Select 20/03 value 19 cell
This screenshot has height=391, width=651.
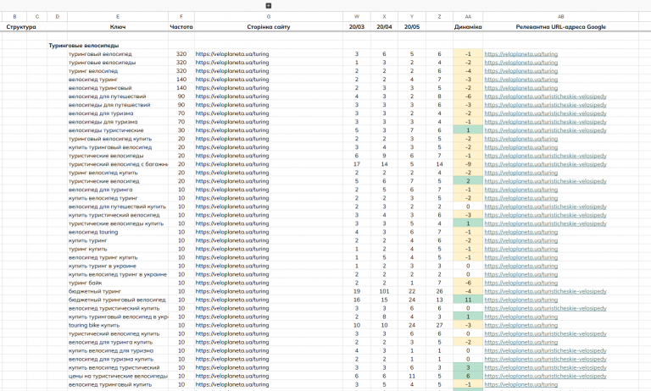click(x=357, y=291)
